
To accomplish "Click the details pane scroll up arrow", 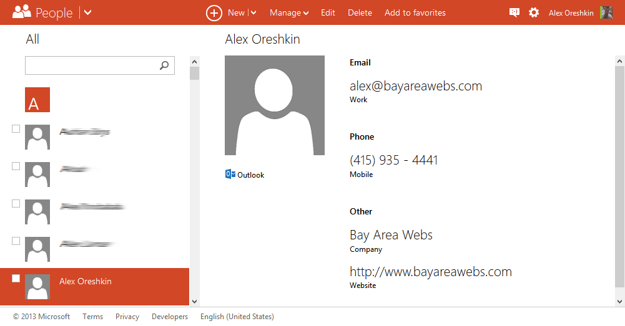I will point(619,61).
